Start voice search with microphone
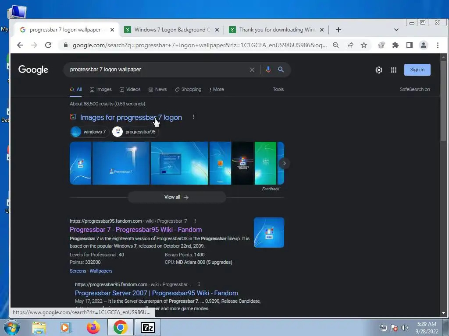The width and height of the screenshot is (449, 336). (x=268, y=70)
